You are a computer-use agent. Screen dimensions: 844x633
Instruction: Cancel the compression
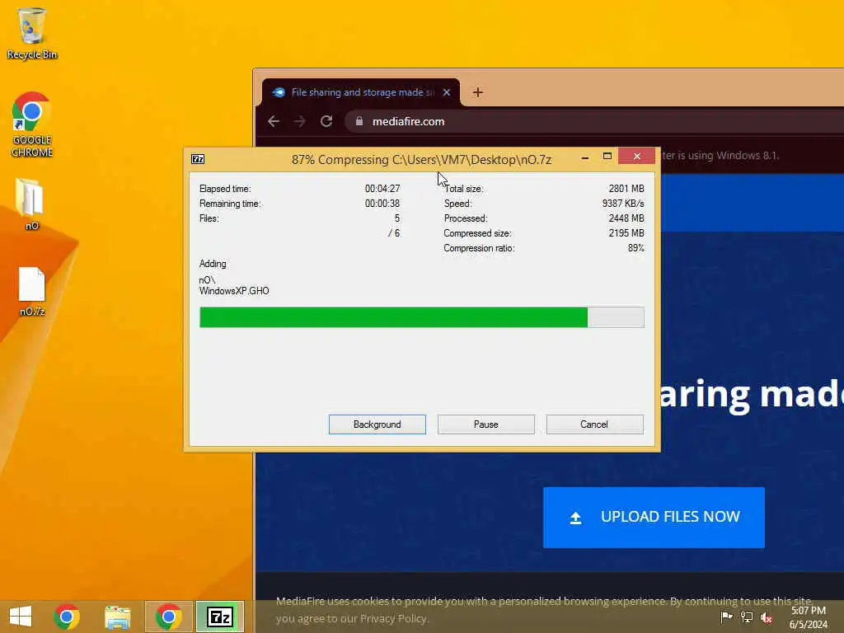(594, 424)
